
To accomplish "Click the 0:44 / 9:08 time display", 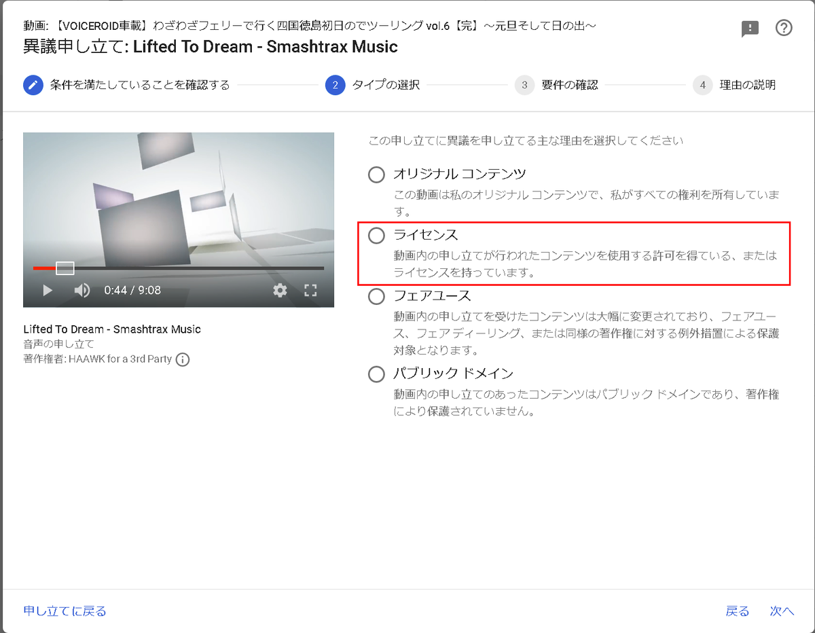I will (132, 291).
